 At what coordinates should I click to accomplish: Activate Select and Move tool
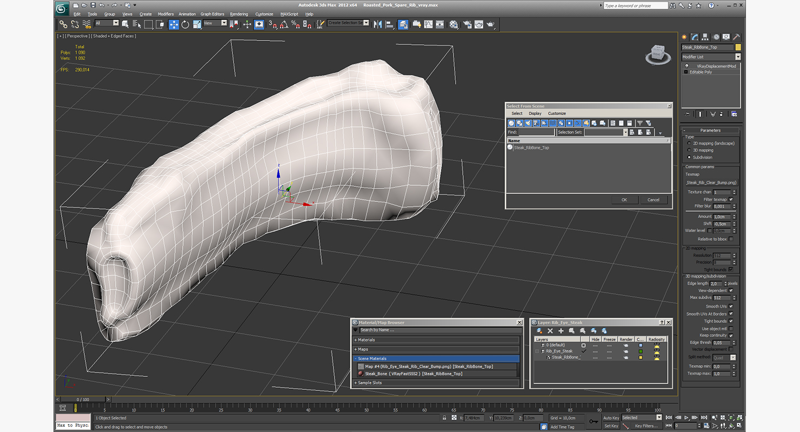pyautogui.click(x=174, y=24)
